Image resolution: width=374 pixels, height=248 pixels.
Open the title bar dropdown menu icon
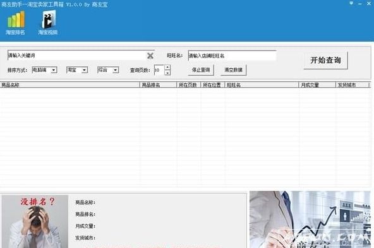tap(351, 3)
